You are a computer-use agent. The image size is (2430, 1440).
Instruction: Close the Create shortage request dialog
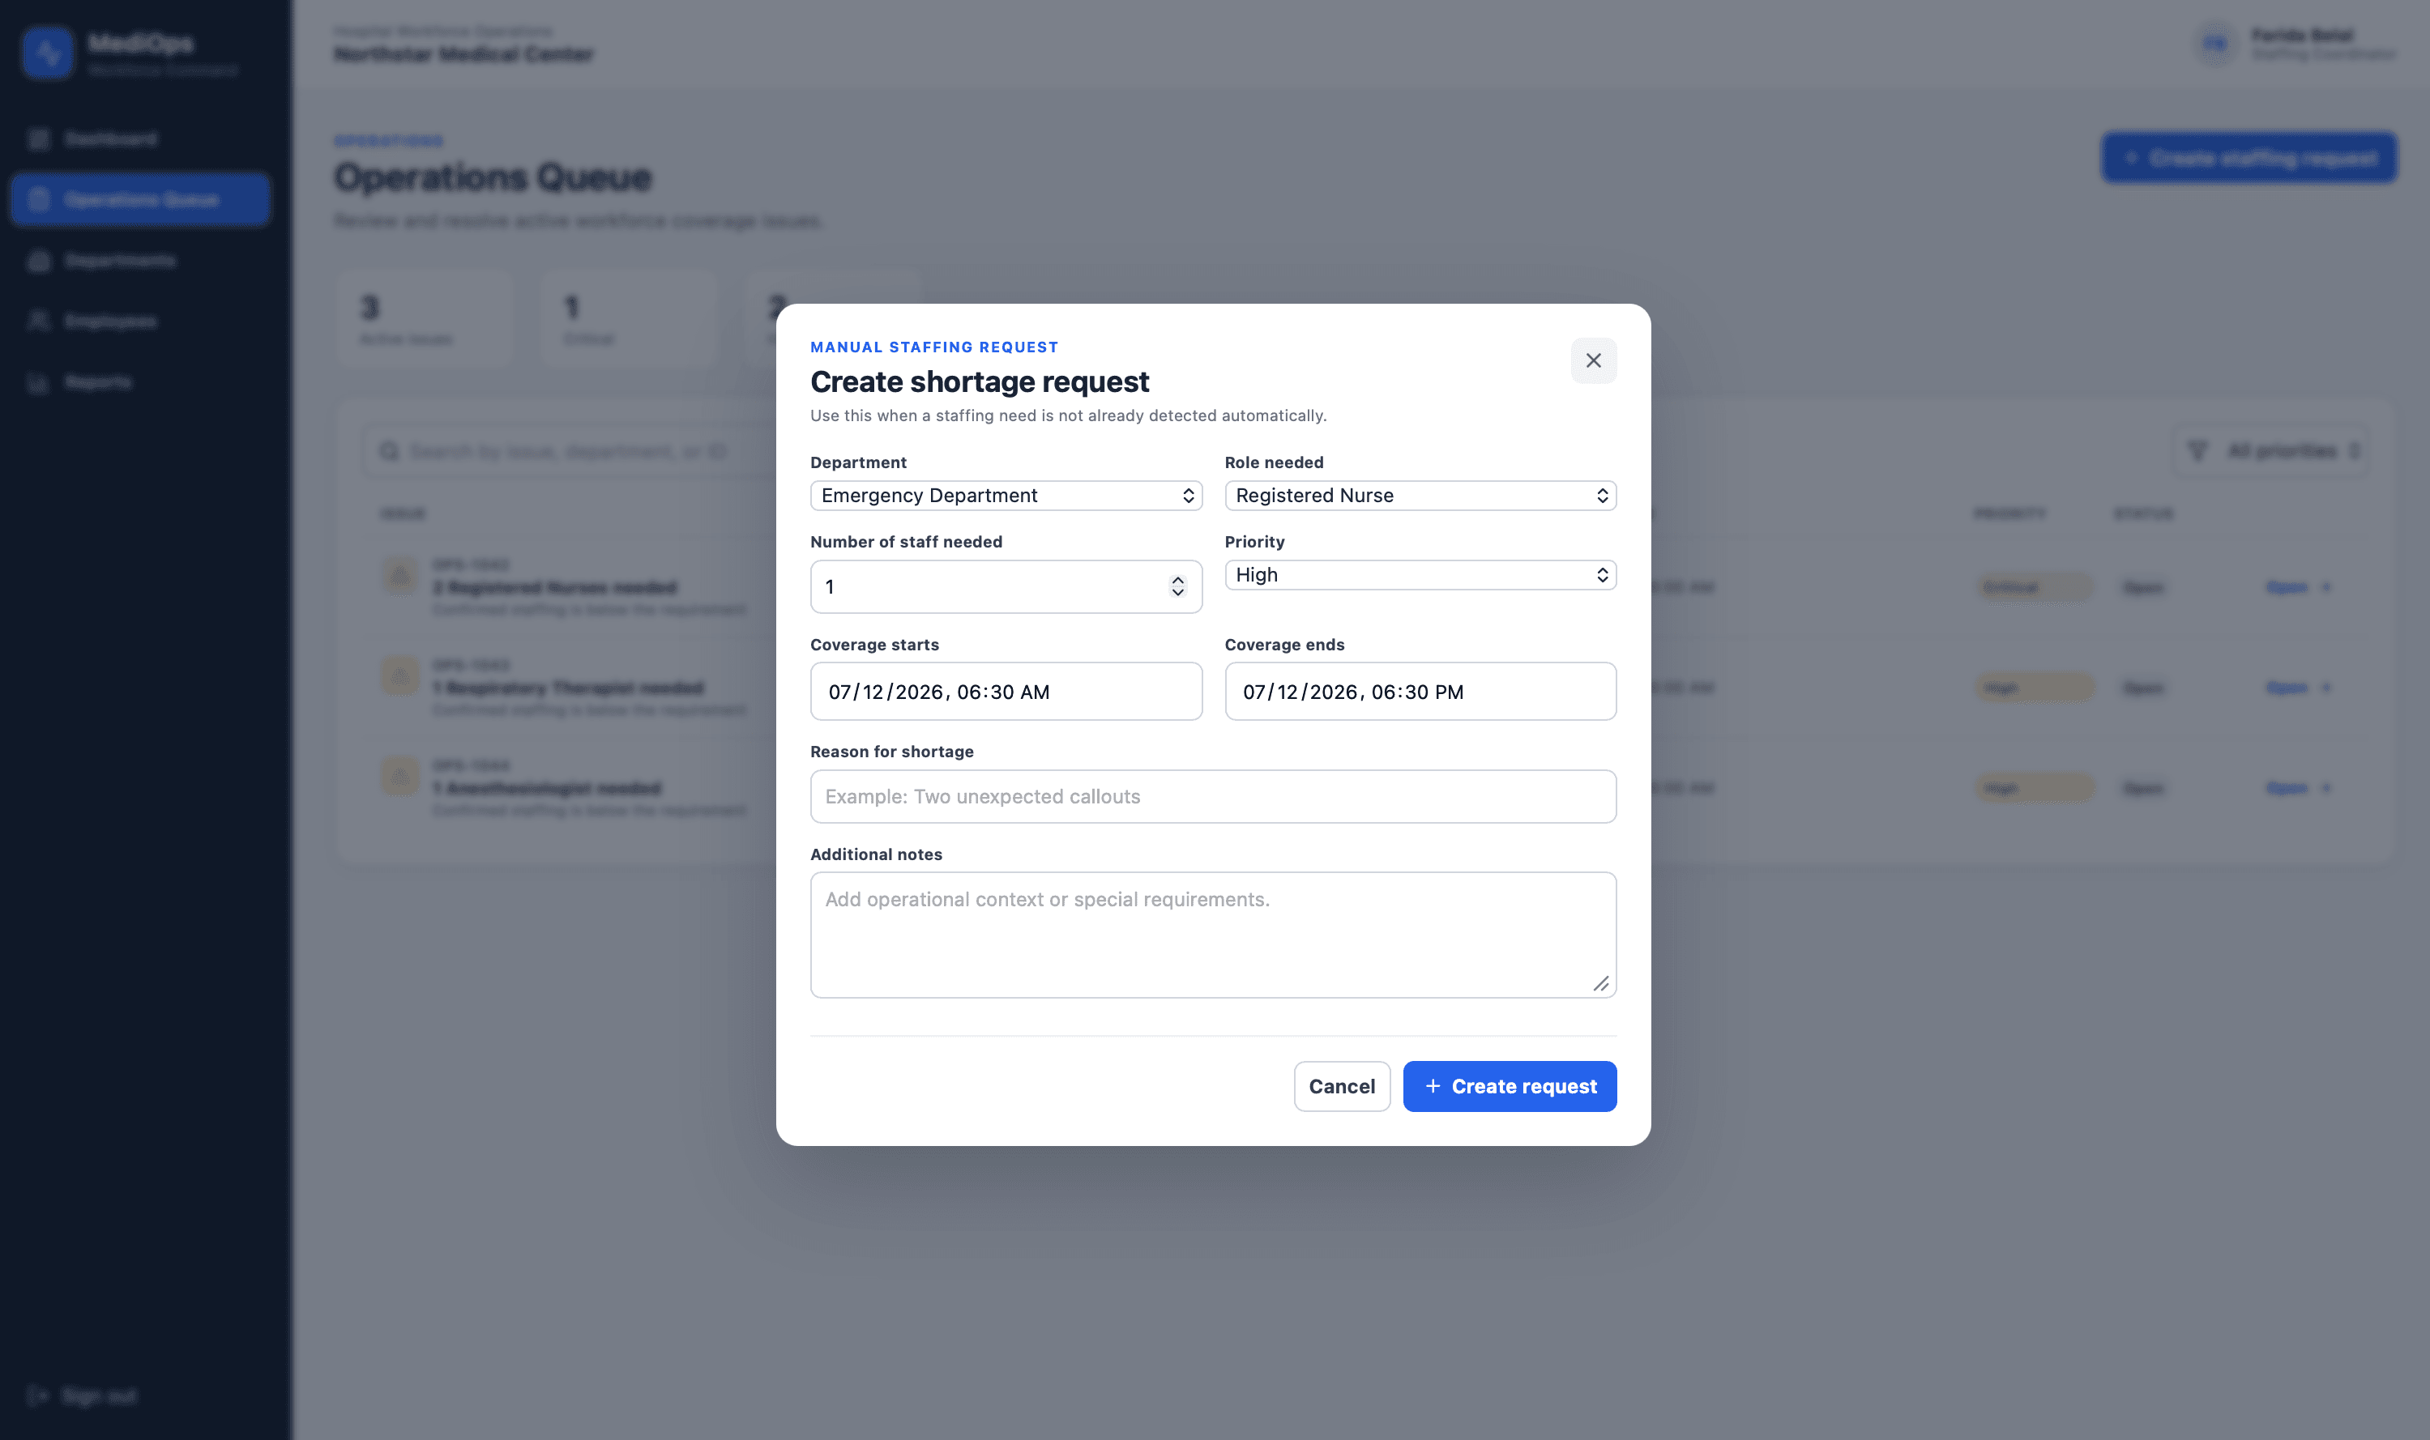1593,360
